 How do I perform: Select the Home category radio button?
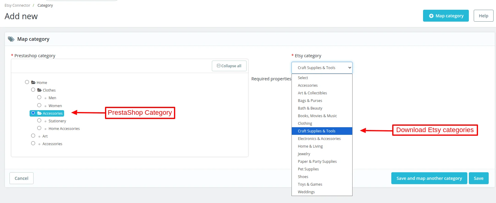tap(27, 82)
